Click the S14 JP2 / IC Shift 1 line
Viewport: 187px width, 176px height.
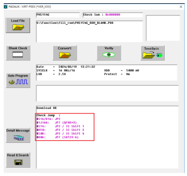(x=60, y=126)
